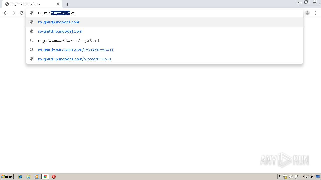Click the 5:07 AM clock
Viewport: 321px width, 180px height.
pos(308,177)
